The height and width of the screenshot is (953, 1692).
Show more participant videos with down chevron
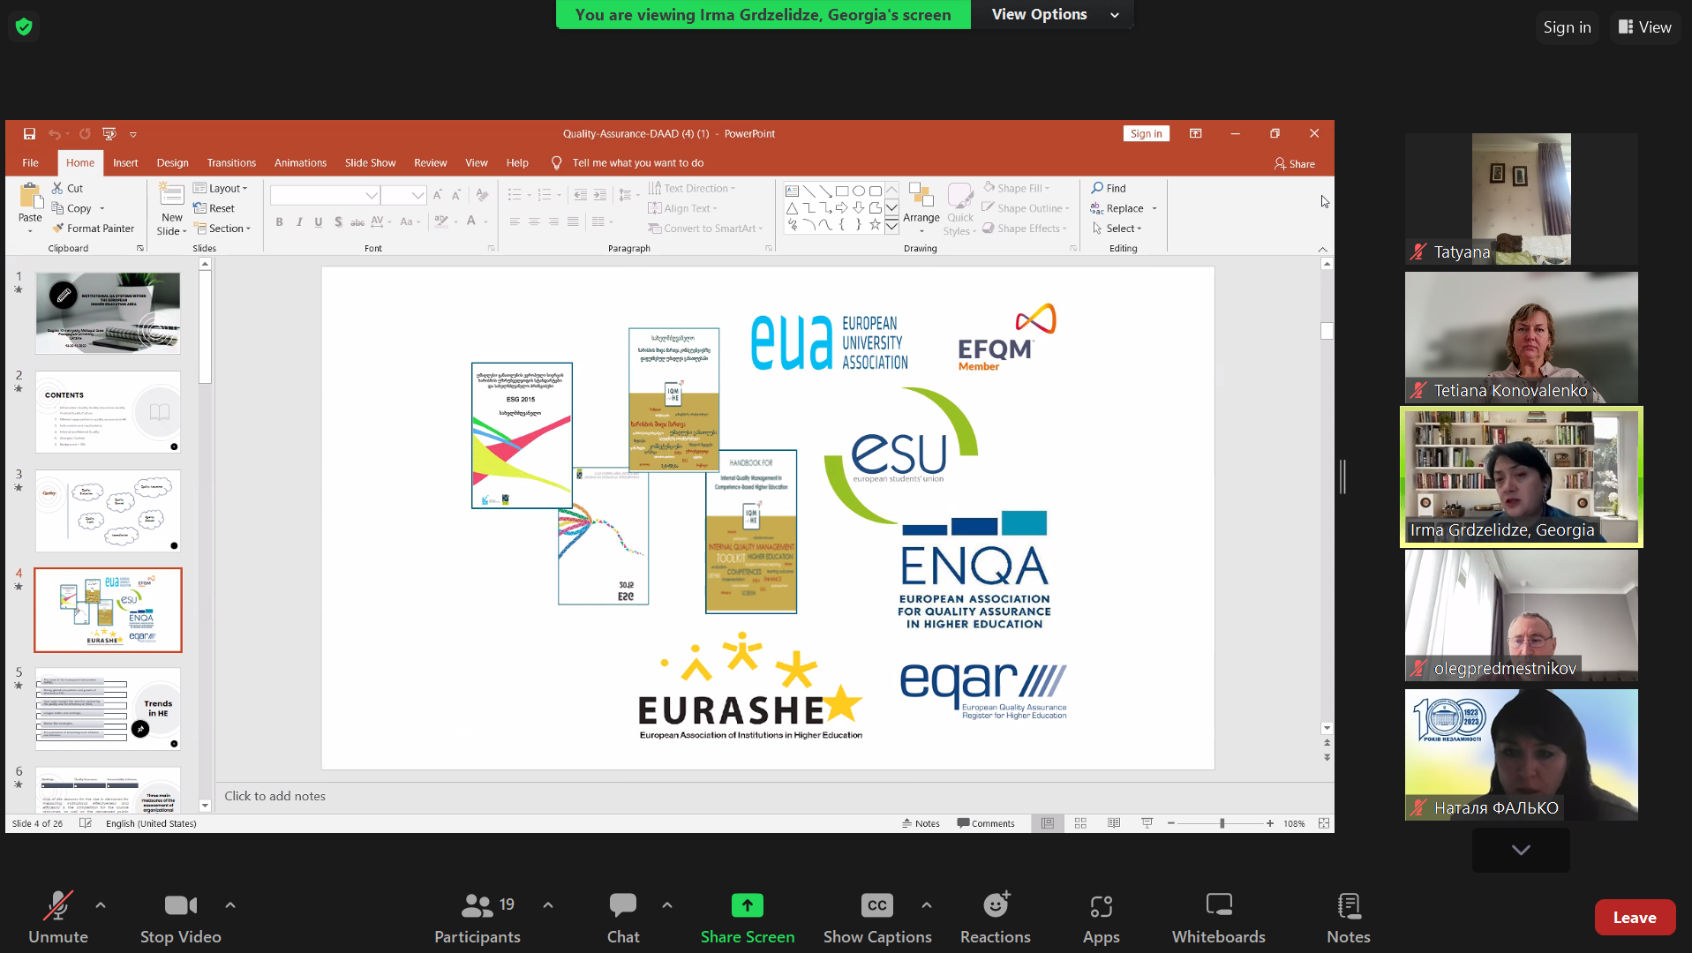pos(1520,850)
